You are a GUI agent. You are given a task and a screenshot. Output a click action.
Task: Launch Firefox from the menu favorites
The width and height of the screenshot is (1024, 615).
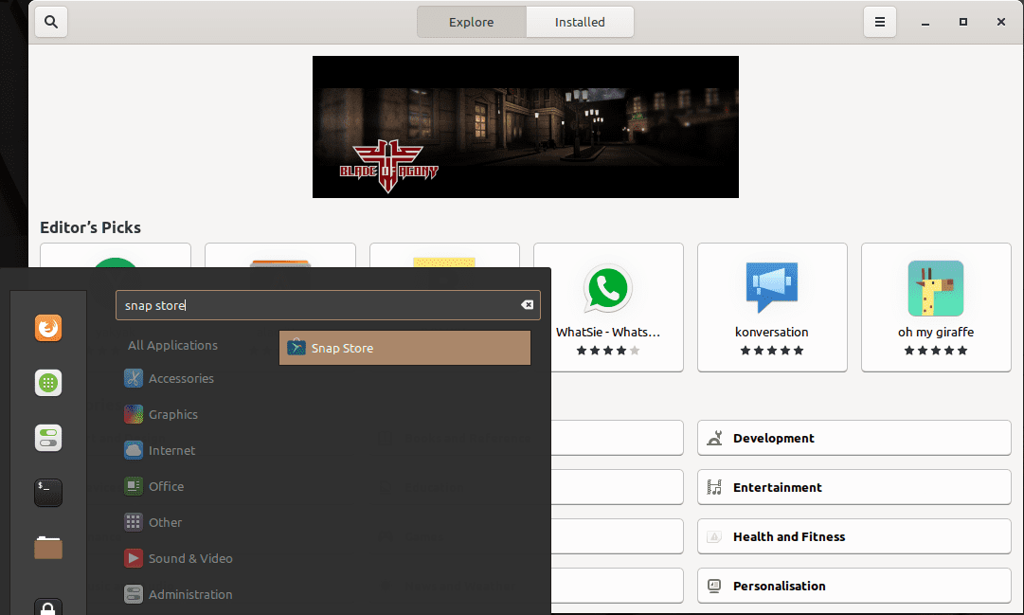(48, 328)
